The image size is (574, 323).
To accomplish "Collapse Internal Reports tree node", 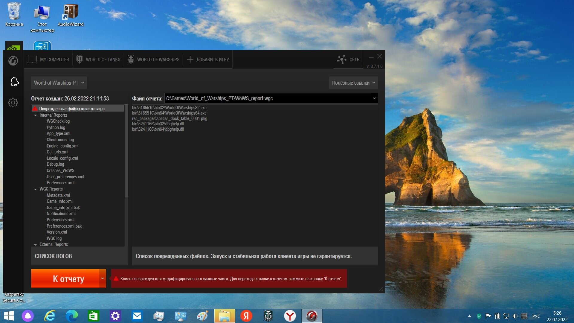I will (36, 115).
